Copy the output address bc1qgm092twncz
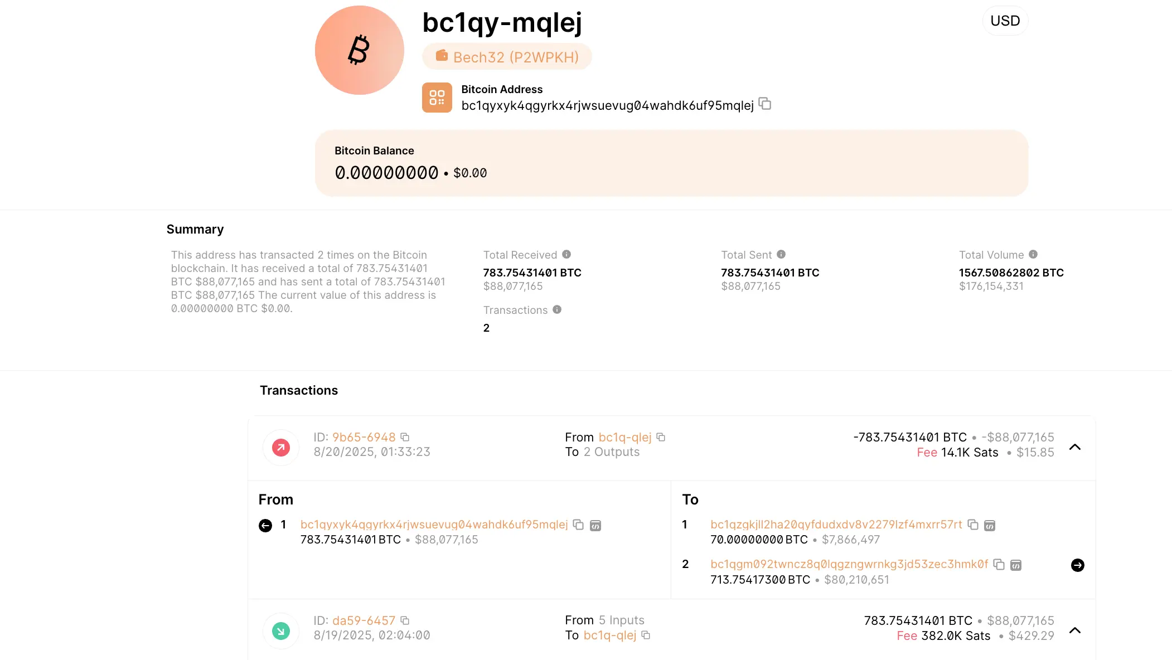Image resolution: width=1172 pixels, height=660 pixels. tap(1000, 565)
